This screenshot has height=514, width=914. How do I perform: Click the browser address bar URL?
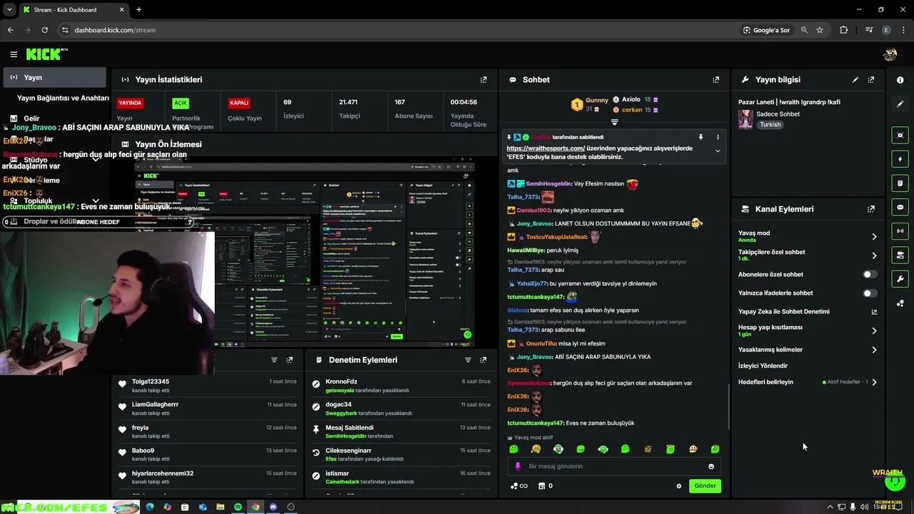[x=115, y=30]
